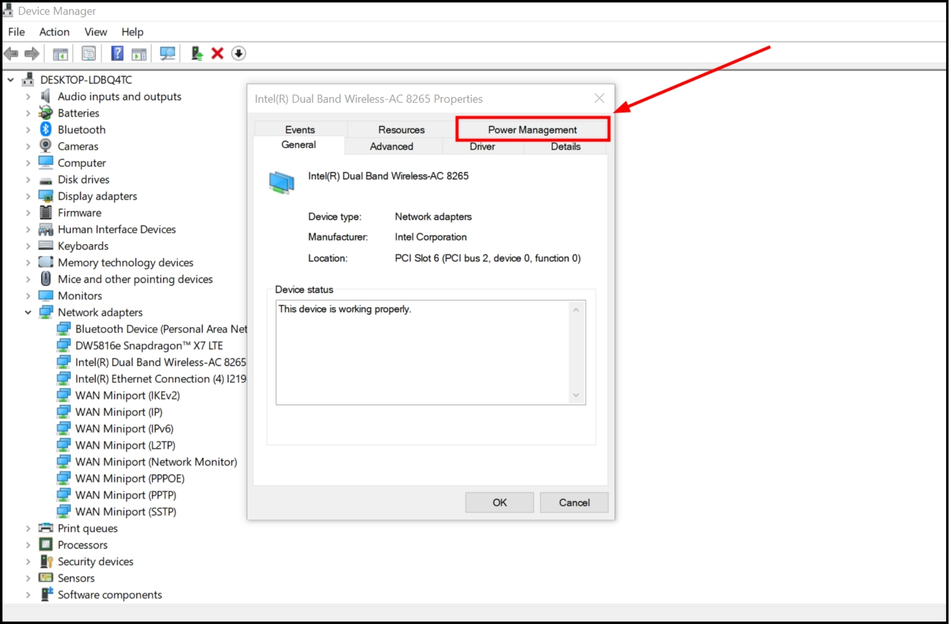Switch to the Power Management tab
Image resolution: width=951 pixels, height=624 pixels.
(532, 129)
